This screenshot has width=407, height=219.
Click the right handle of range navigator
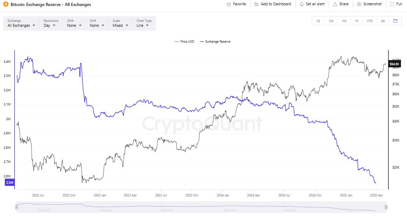point(386,207)
